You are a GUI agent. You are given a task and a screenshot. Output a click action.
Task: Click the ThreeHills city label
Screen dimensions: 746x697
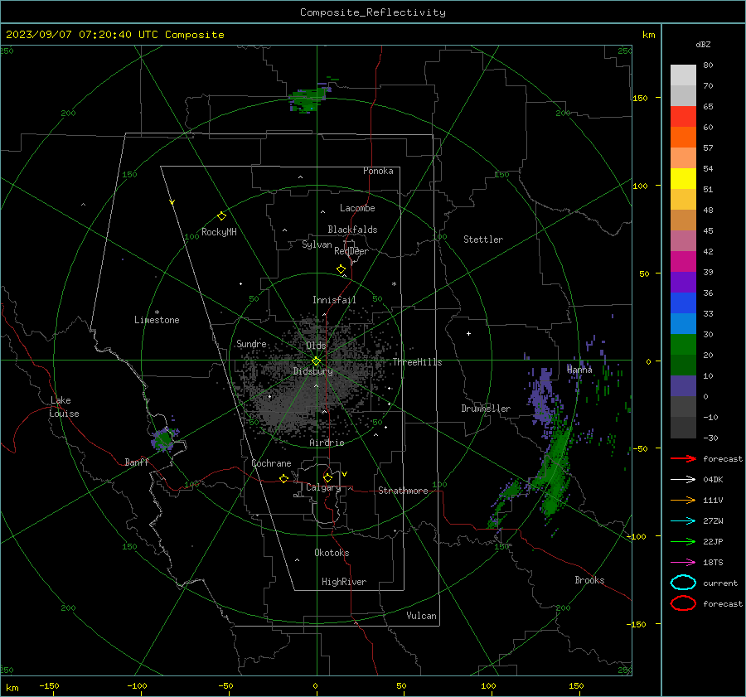(x=417, y=362)
